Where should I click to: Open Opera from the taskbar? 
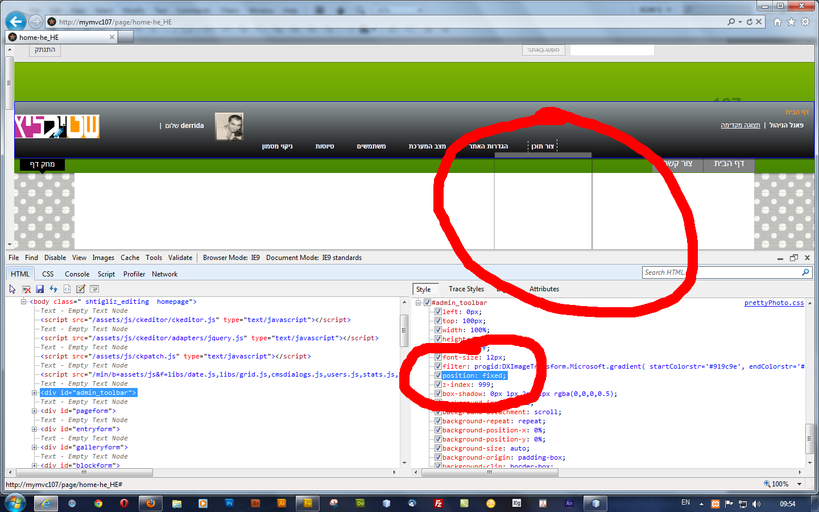pyautogui.click(x=124, y=503)
